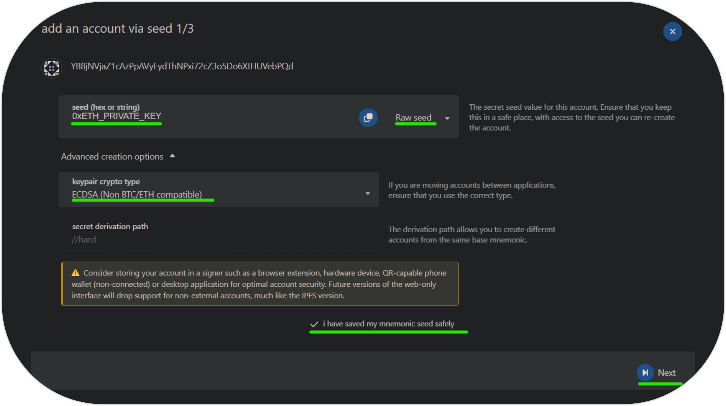
Task: Click the Next button label
Action: point(666,373)
